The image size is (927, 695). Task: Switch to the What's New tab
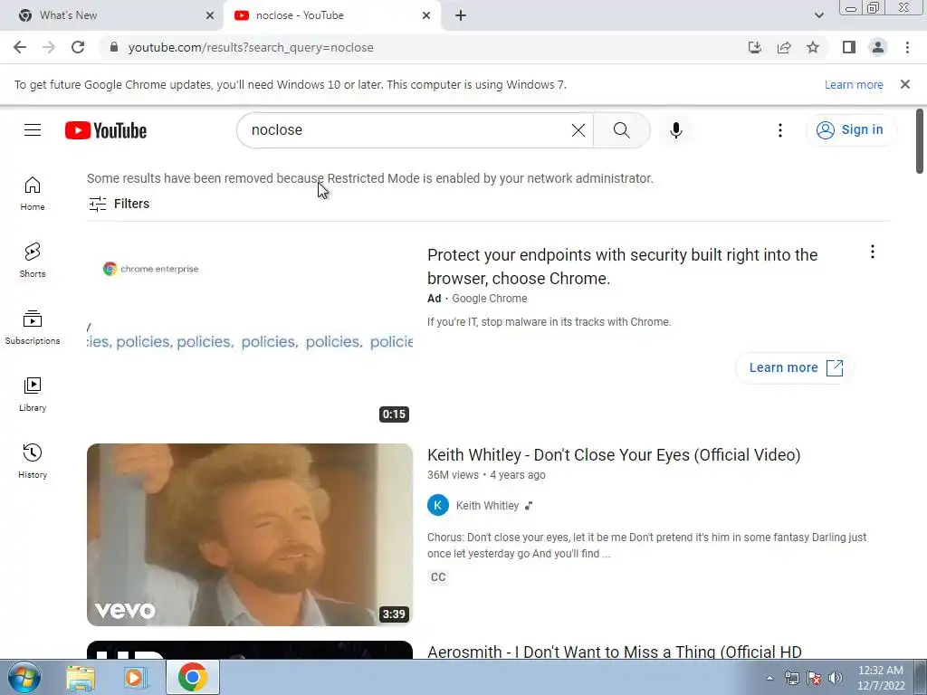(x=112, y=15)
